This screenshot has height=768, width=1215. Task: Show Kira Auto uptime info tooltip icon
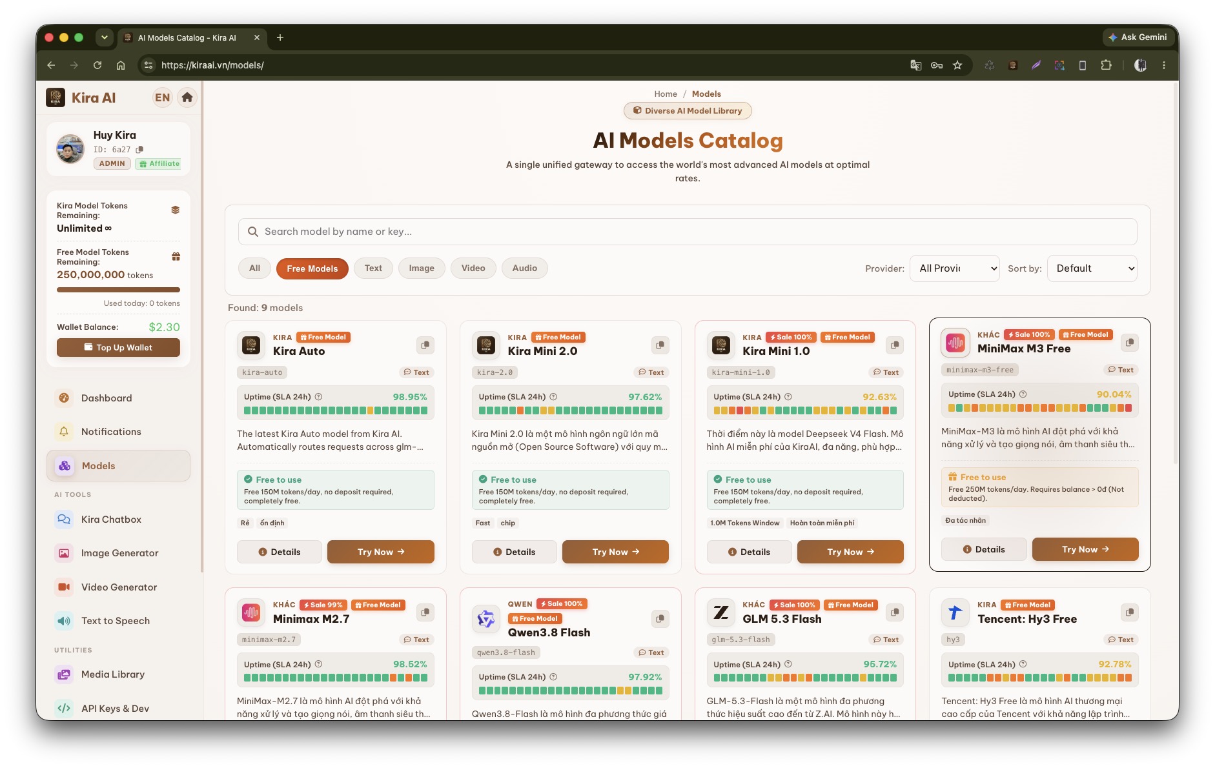pos(318,397)
